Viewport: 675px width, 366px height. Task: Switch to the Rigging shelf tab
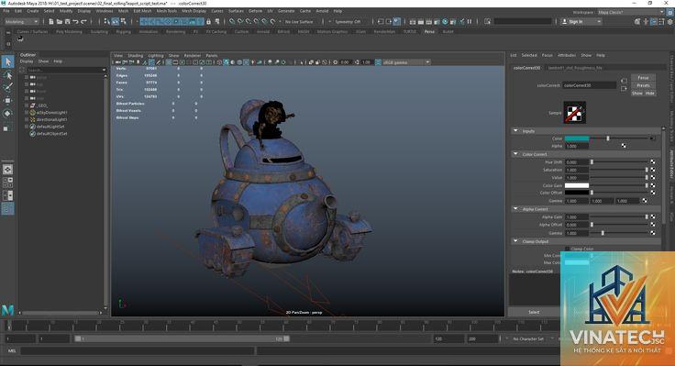pyautogui.click(x=123, y=31)
